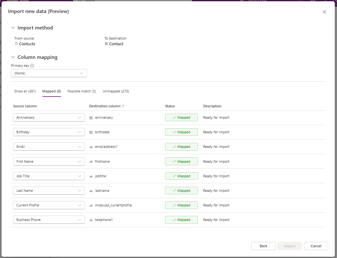
Task: Collapse the Import method section
Action: click(13, 28)
